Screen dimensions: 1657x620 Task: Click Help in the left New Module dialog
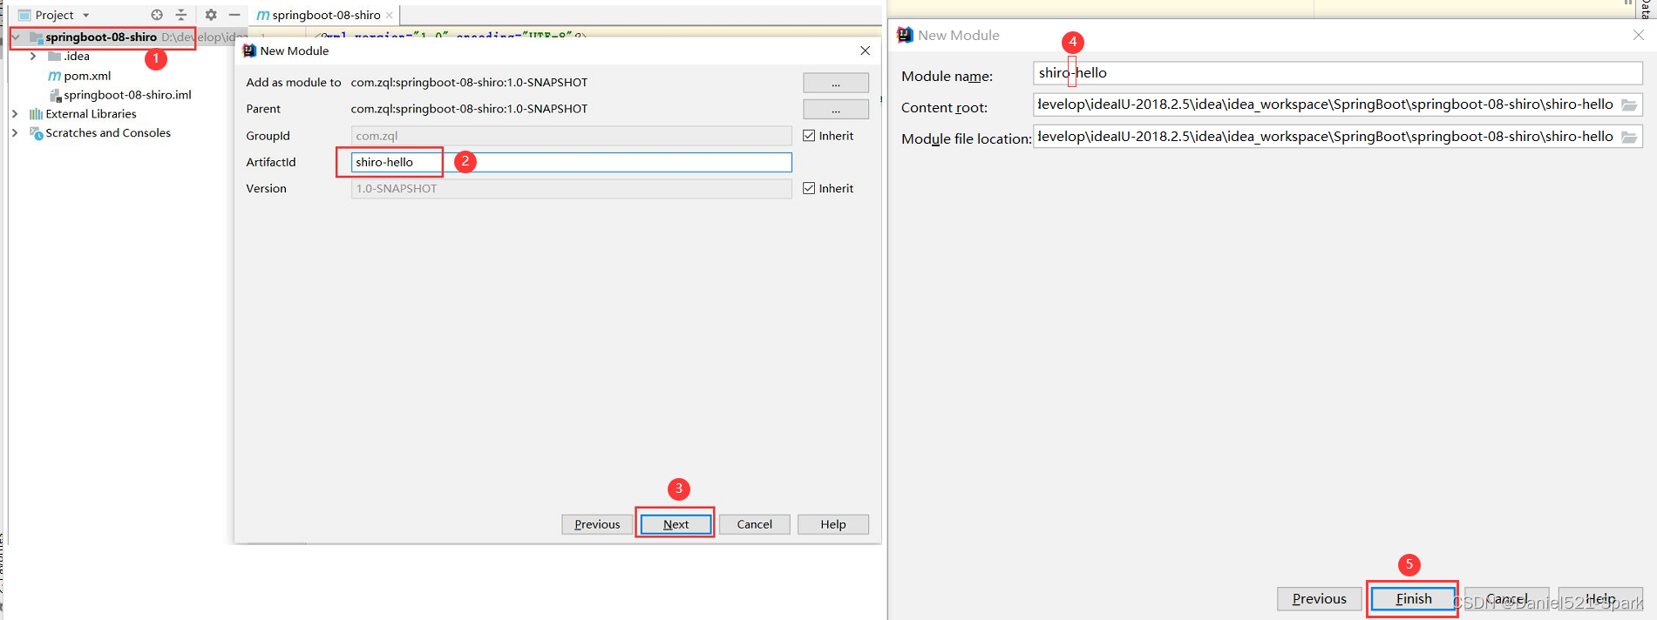[x=833, y=524]
